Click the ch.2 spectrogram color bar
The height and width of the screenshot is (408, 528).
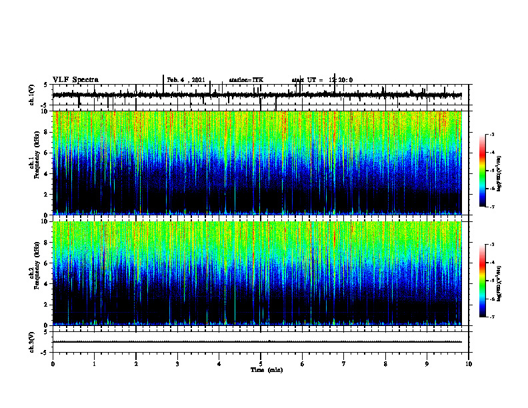tap(482, 281)
